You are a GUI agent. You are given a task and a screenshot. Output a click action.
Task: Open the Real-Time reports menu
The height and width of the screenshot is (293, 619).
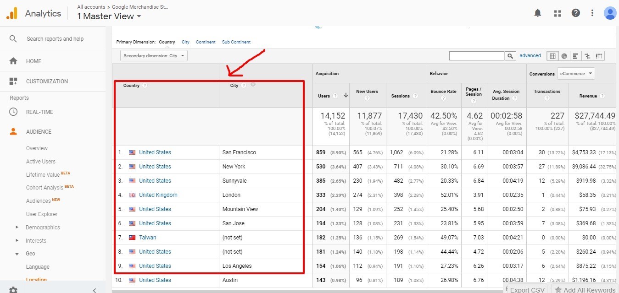tap(39, 112)
